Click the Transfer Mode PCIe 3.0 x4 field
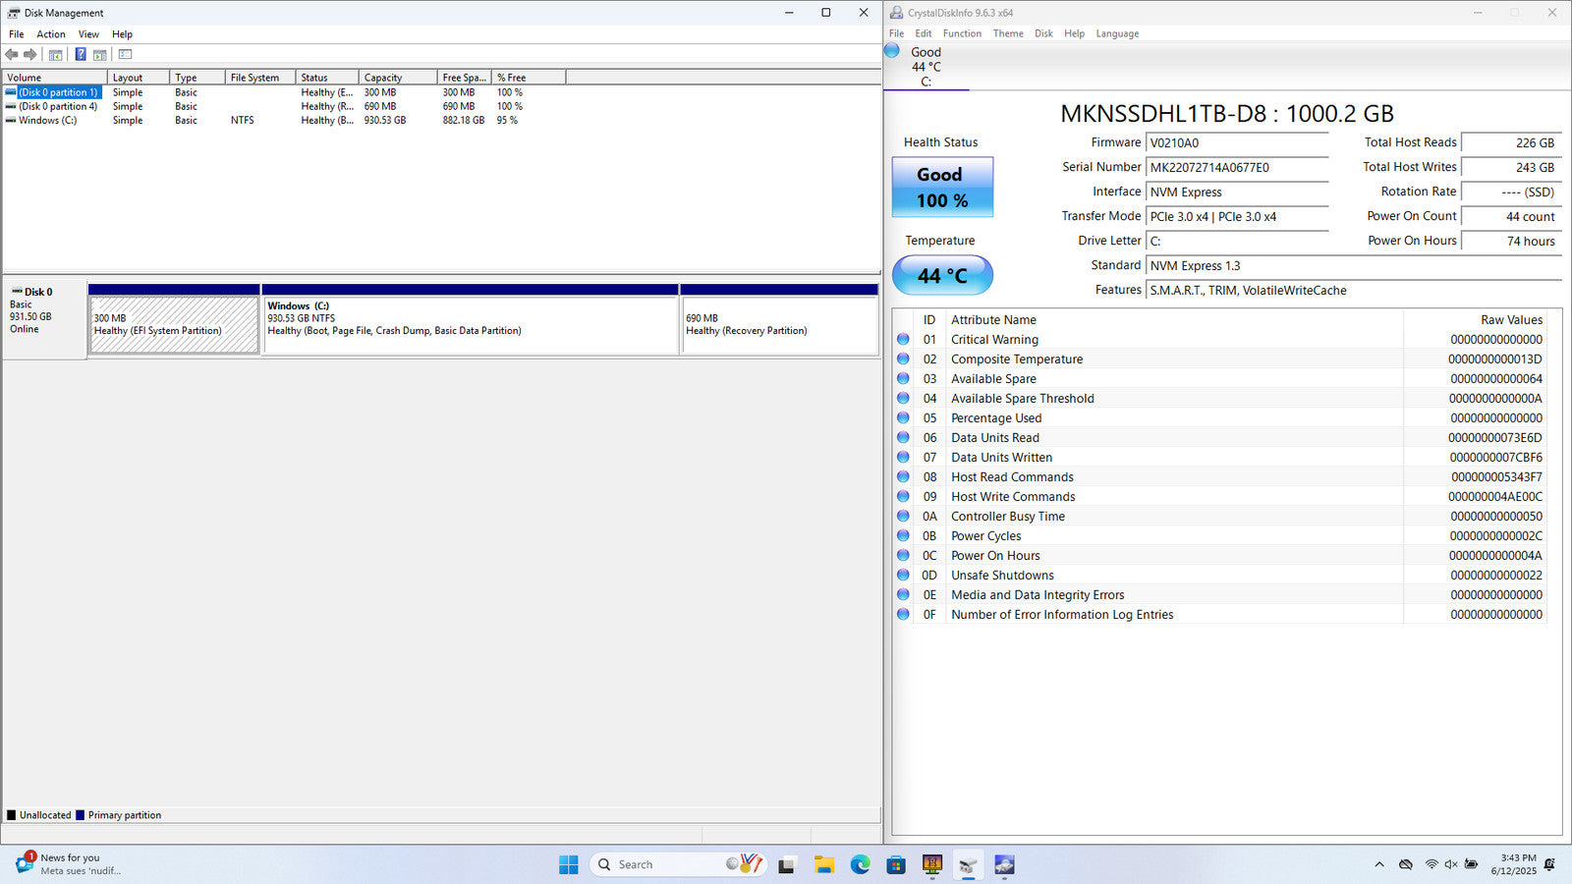Image resolution: width=1572 pixels, height=884 pixels. (x=1237, y=216)
